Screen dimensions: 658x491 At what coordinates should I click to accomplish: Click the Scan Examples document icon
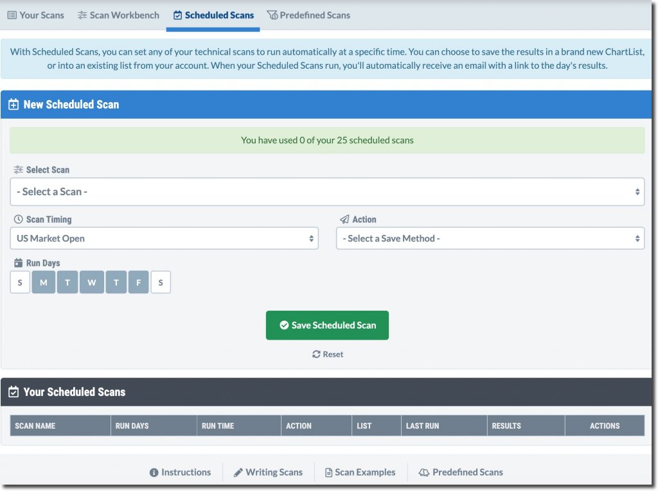pos(328,472)
